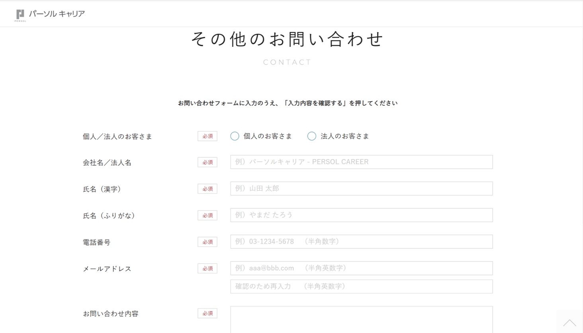Select the 個人のお客さま radio button
The height and width of the screenshot is (333, 583).
pos(235,136)
